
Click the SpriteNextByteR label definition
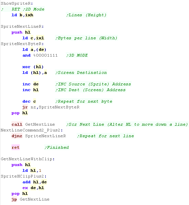(x=22, y=44)
